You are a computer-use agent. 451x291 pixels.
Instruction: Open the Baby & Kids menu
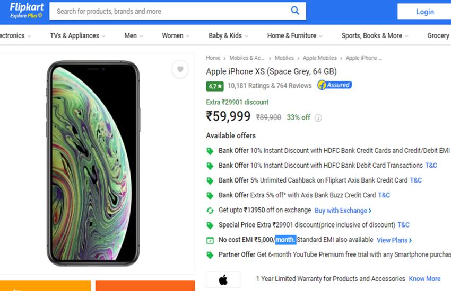(228, 36)
